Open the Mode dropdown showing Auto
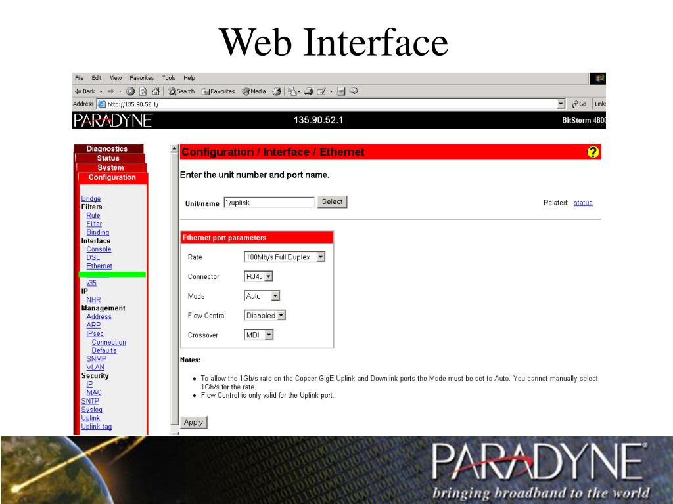 pos(262,296)
